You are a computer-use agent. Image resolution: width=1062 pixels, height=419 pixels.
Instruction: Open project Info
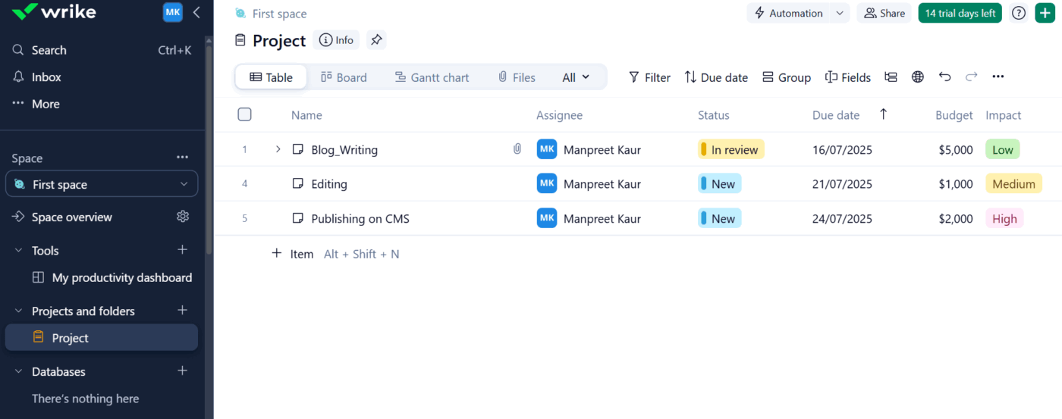pyautogui.click(x=337, y=40)
